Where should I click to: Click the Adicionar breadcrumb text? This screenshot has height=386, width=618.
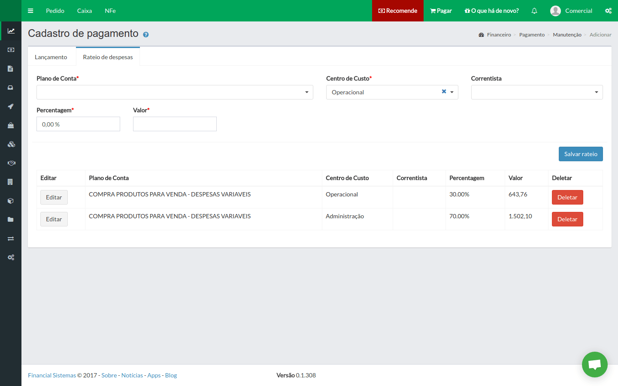[x=600, y=35]
